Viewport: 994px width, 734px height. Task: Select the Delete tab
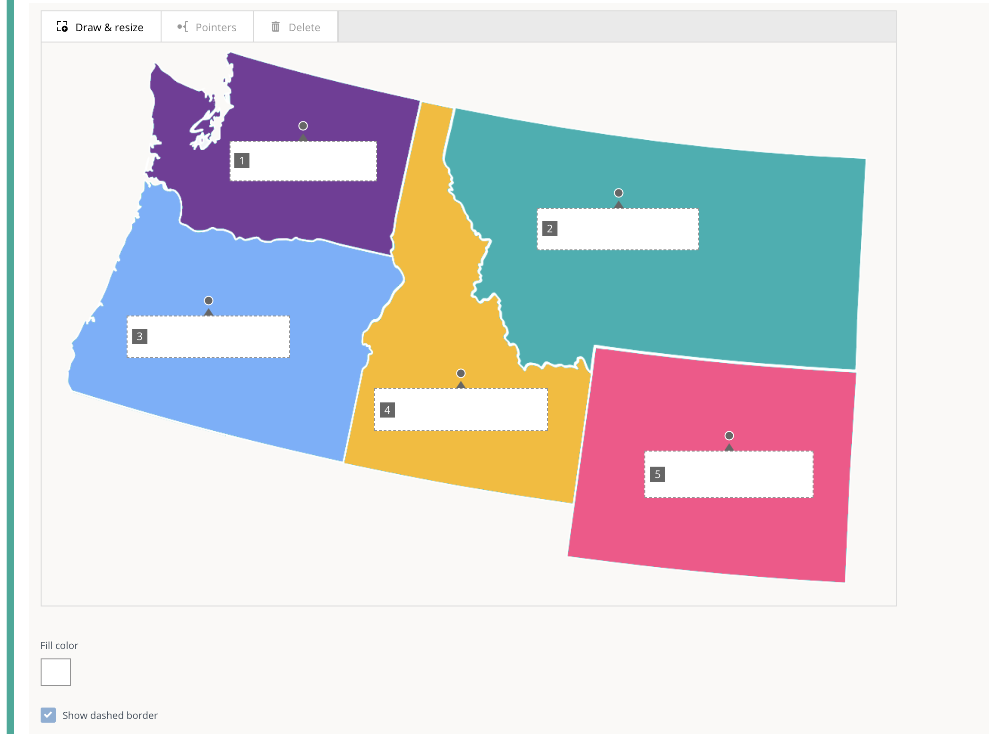tap(296, 27)
